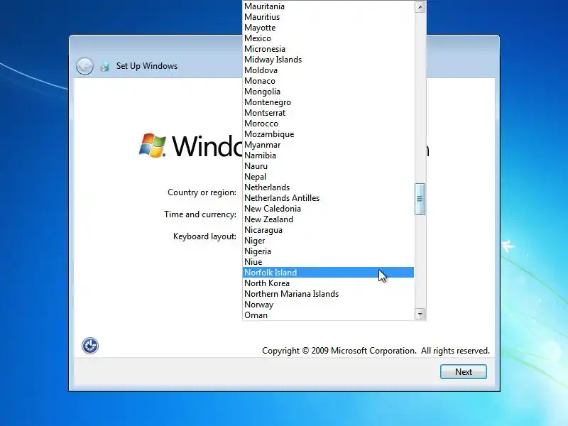Select Norway as the country
Image resolution: width=568 pixels, height=426 pixels.
(328, 305)
